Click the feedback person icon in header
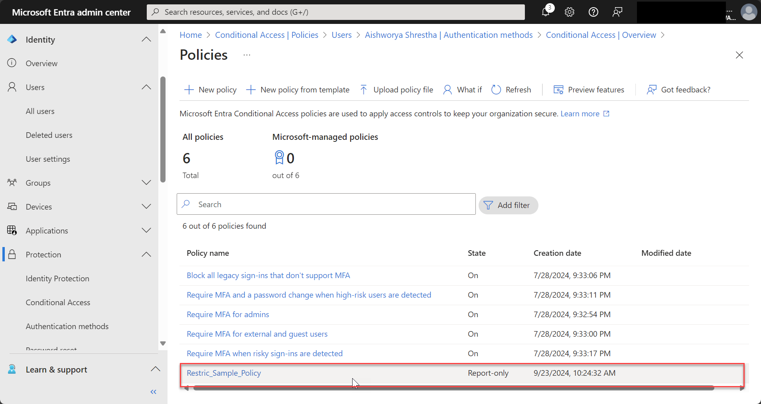The width and height of the screenshot is (761, 404). pyautogui.click(x=617, y=12)
